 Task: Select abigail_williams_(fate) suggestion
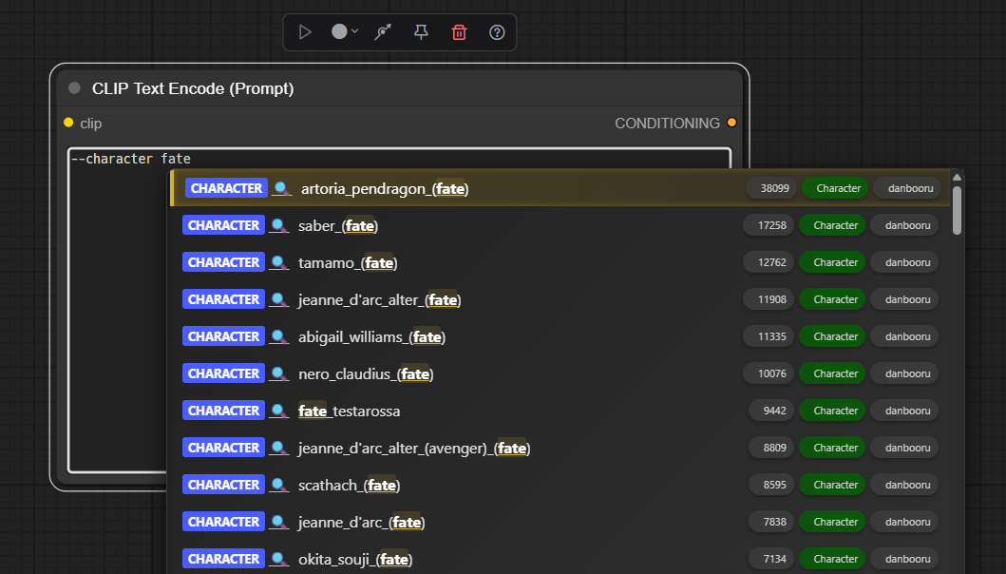tap(560, 336)
